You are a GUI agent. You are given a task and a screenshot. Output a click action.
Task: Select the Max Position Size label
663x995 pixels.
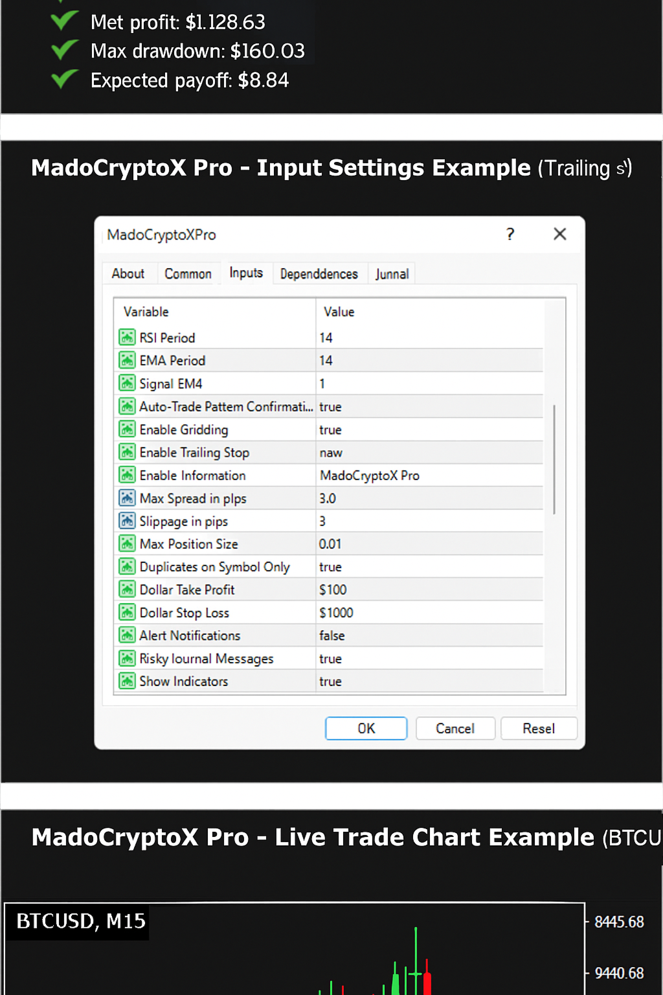[x=189, y=543]
